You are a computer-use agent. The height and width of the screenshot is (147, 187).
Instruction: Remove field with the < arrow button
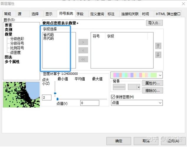coord(83,51)
